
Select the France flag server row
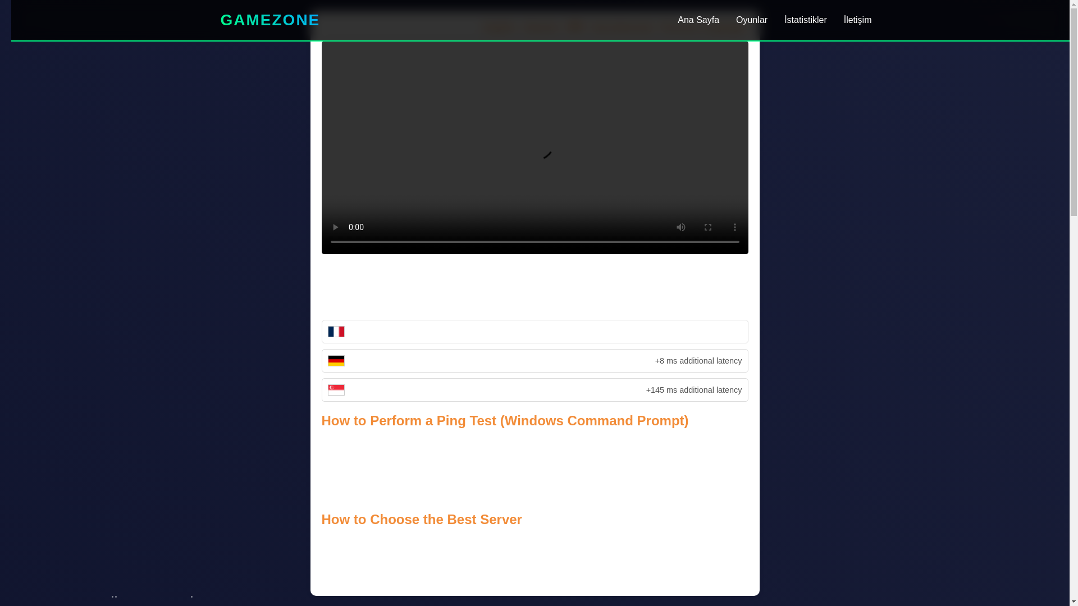click(x=535, y=332)
